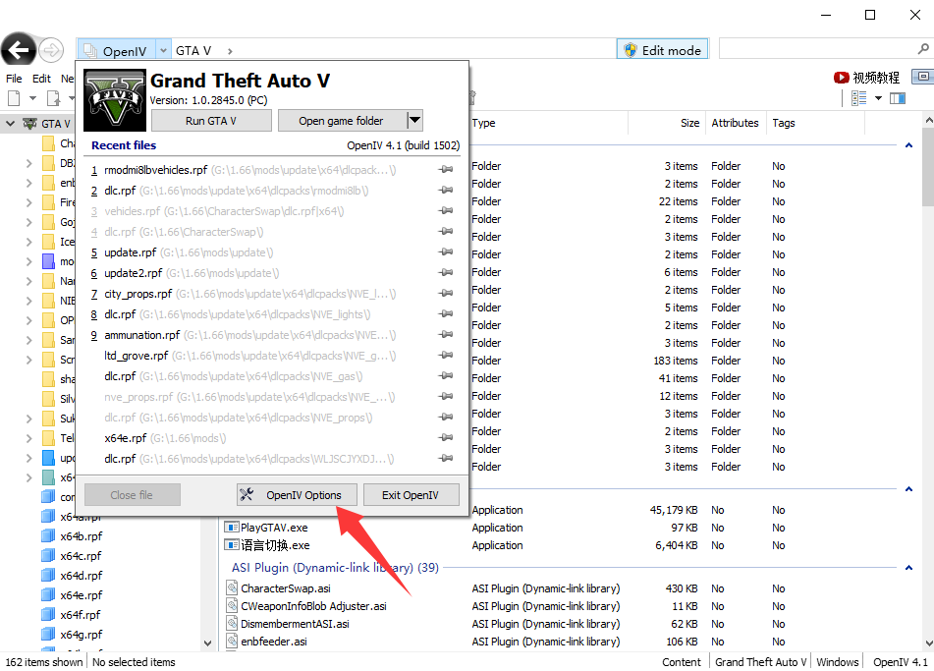The width and height of the screenshot is (934, 671).
Task: Toggle the preview pane layout icon
Action: (x=898, y=97)
